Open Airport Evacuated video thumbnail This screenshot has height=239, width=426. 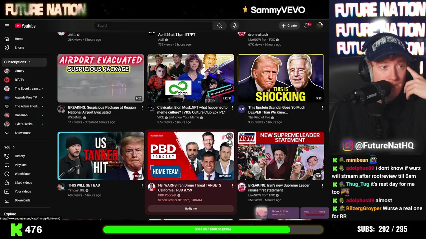tap(101, 78)
